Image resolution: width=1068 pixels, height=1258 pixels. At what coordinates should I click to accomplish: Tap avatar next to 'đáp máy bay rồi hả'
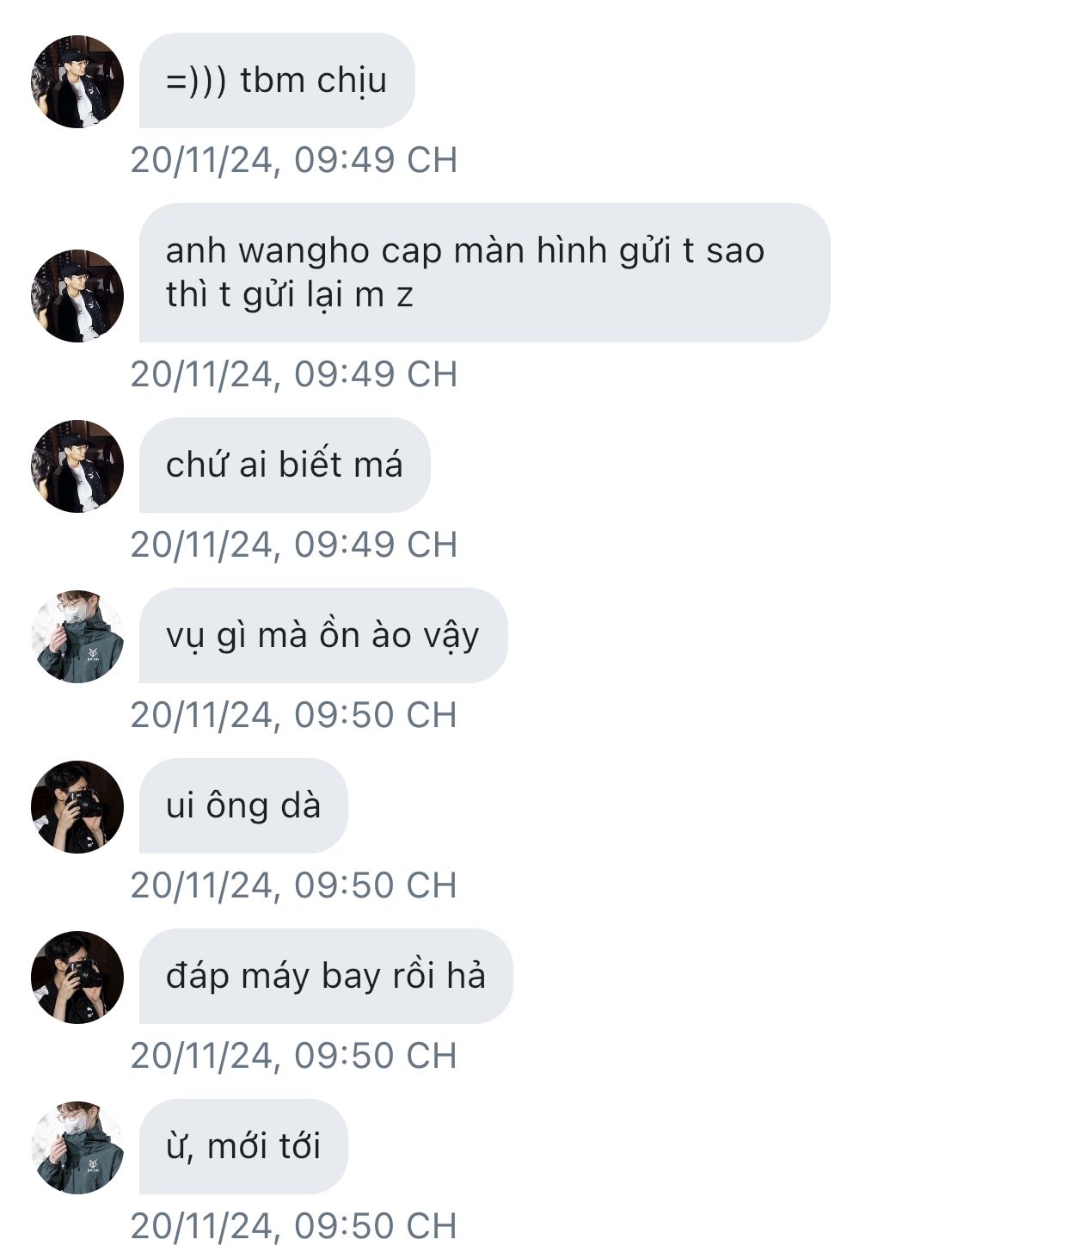[77, 977]
